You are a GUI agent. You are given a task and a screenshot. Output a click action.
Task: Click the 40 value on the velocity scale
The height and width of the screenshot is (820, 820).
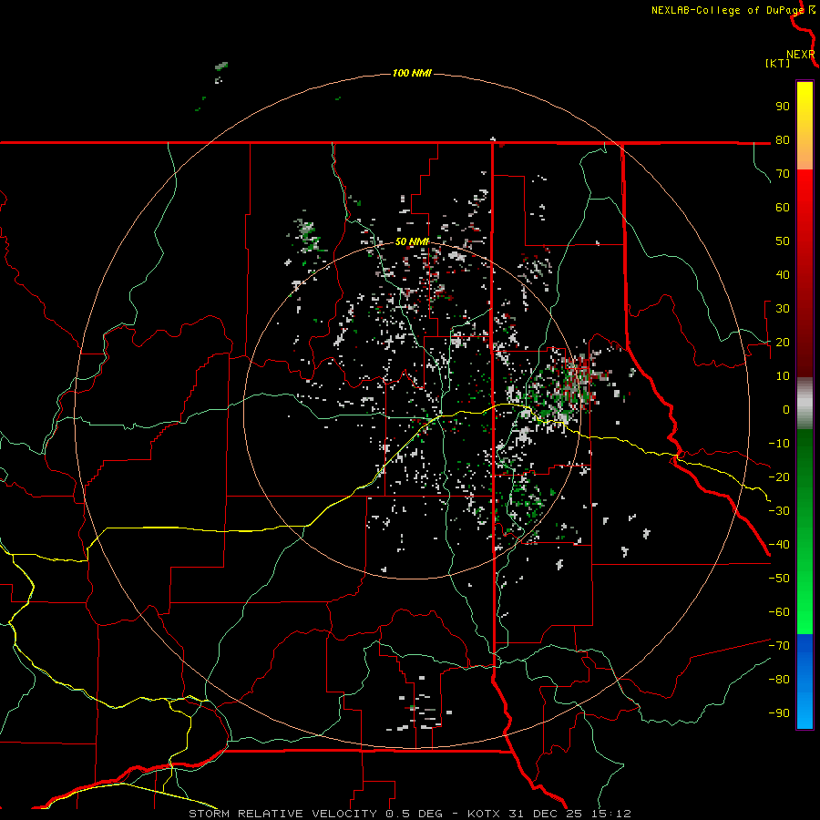pos(783,274)
